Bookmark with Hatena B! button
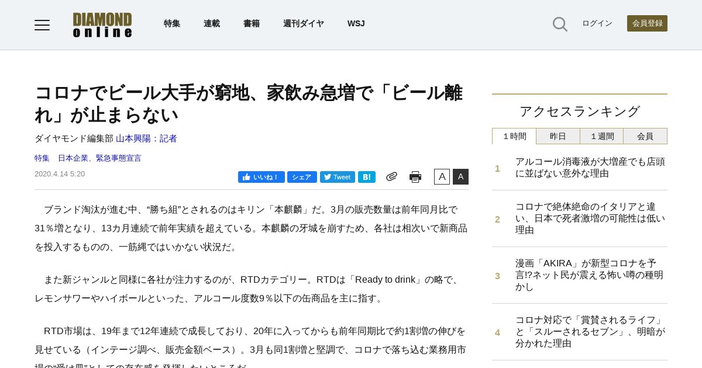This screenshot has width=702, height=368. 367,177
